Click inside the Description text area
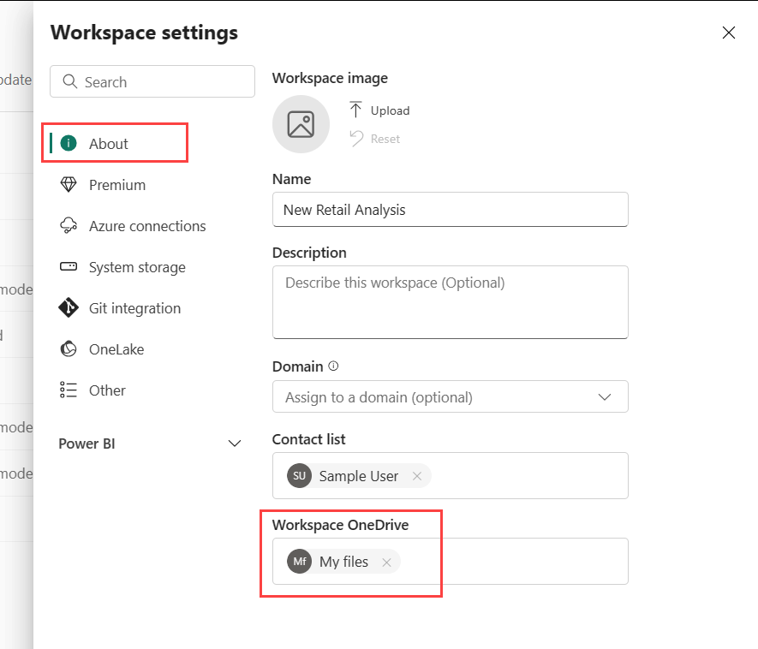The width and height of the screenshot is (758, 649). coord(450,302)
